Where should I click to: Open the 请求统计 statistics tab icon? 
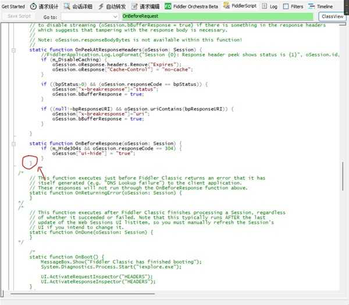point(33,6)
